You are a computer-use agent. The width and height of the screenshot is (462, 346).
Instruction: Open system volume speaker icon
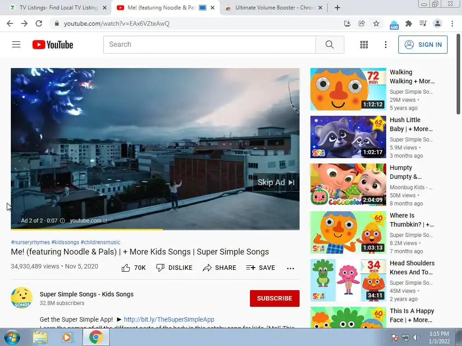(416, 337)
